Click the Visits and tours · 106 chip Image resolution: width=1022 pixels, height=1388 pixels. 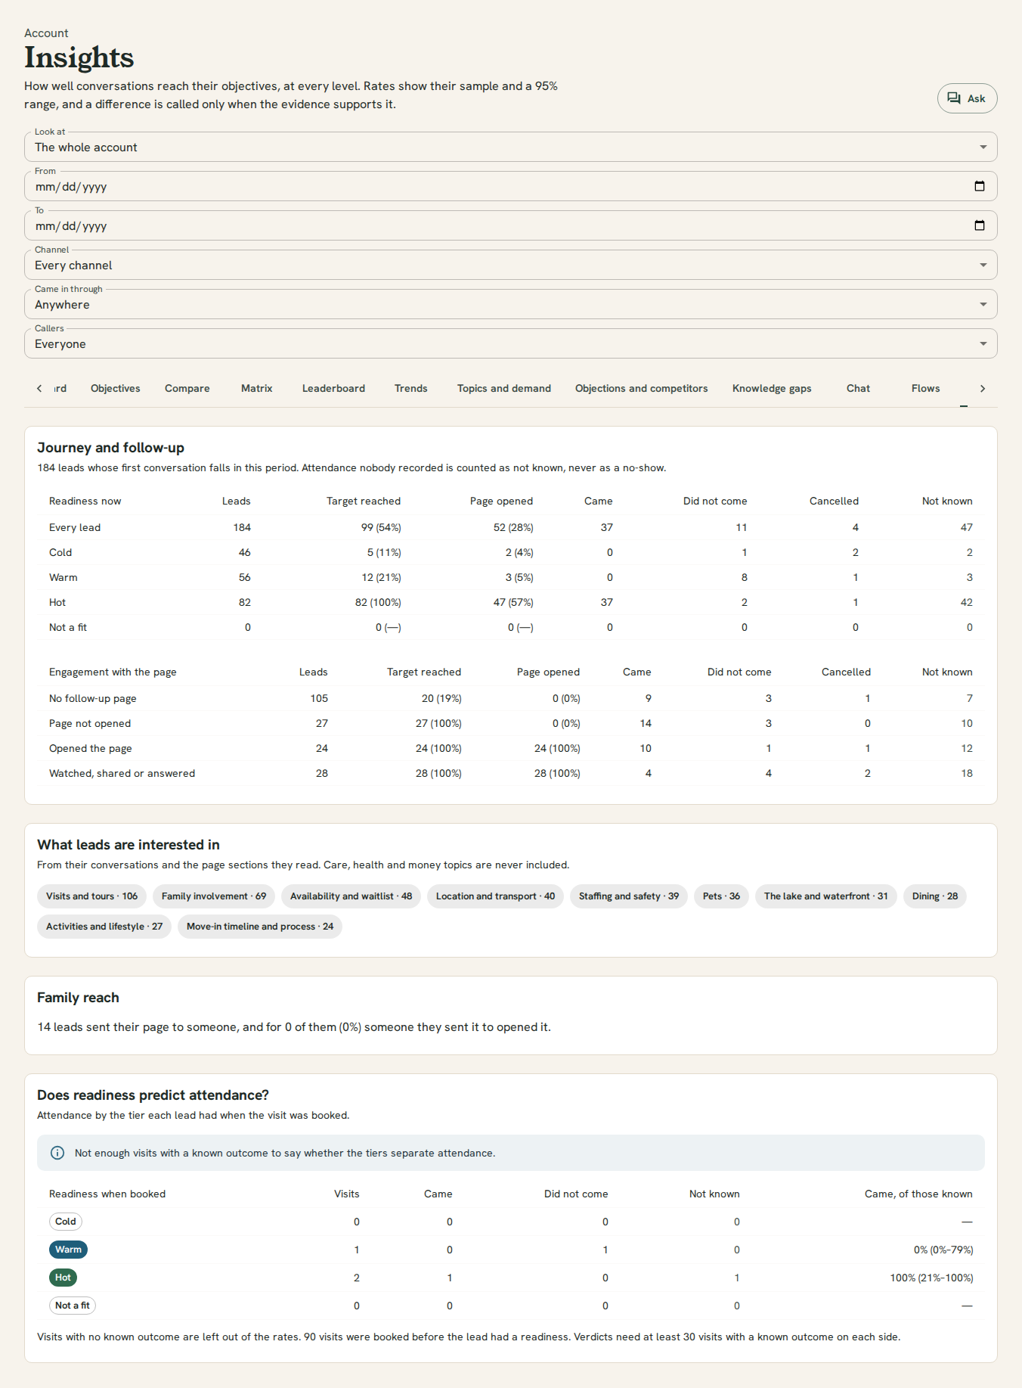tap(91, 896)
